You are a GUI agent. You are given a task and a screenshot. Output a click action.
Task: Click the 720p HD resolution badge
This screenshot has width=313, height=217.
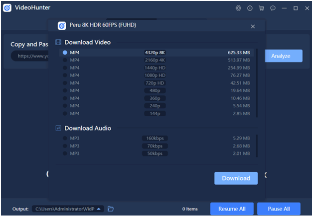pos(155,83)
